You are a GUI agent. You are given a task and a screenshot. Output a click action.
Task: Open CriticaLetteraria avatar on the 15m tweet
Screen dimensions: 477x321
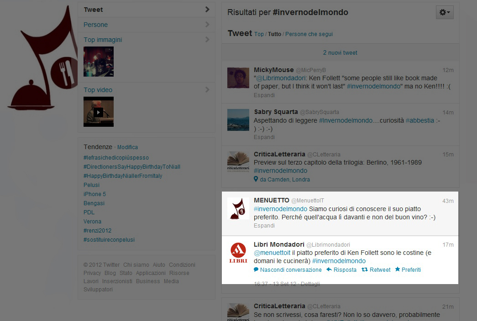238,162
